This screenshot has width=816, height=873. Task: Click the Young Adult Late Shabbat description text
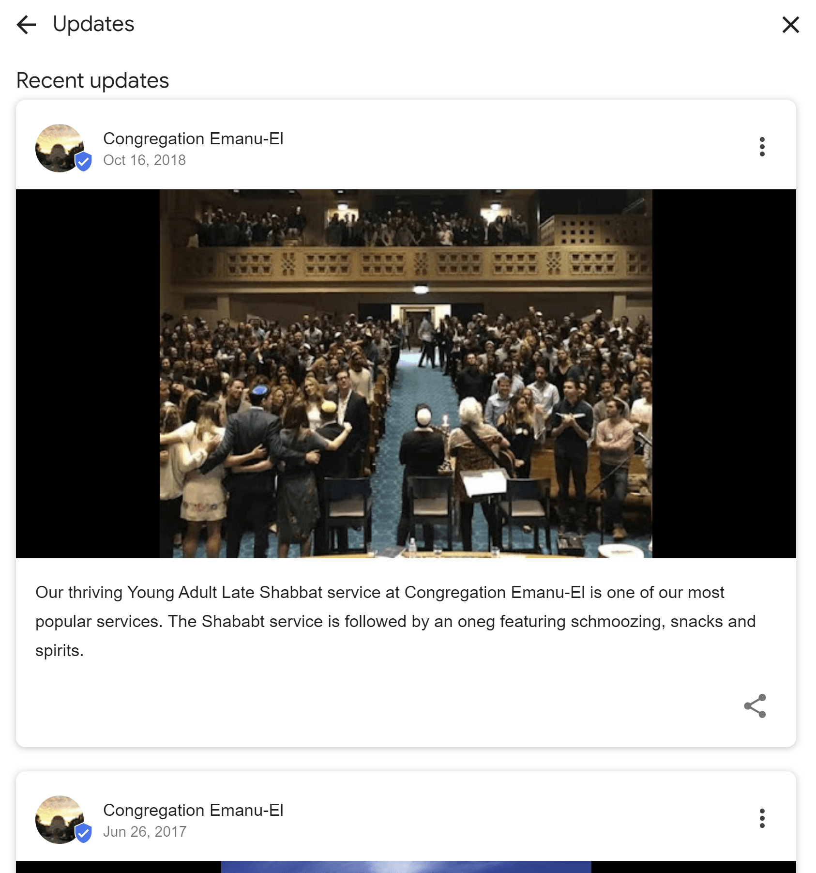tap(395, 621)
